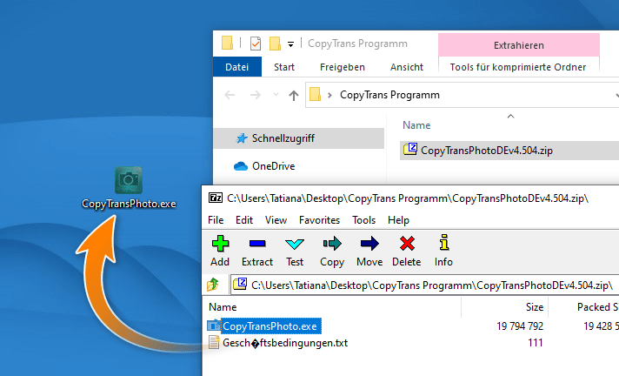Open the Tools menu in 7-Zip

(364, 220)
